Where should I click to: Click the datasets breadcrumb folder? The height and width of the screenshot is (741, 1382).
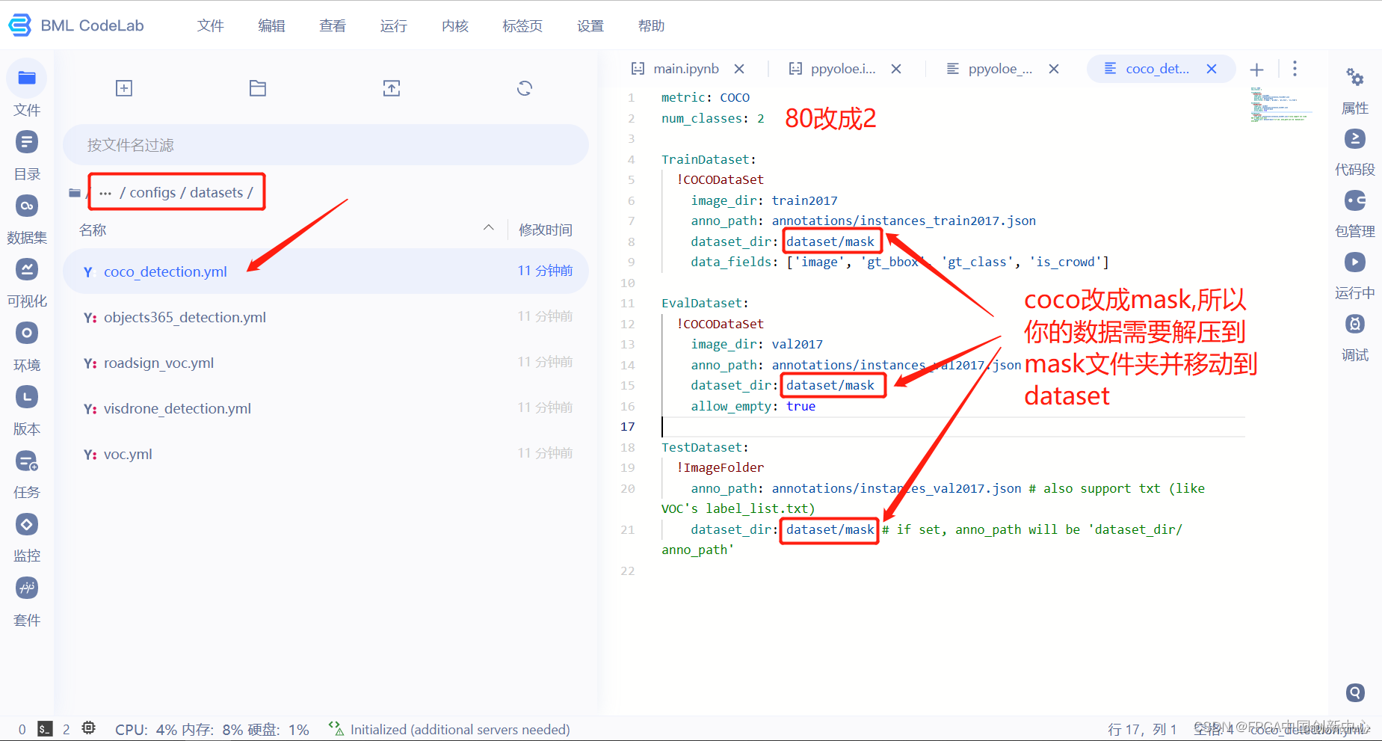pyautogui.click(x=217, y=193)
